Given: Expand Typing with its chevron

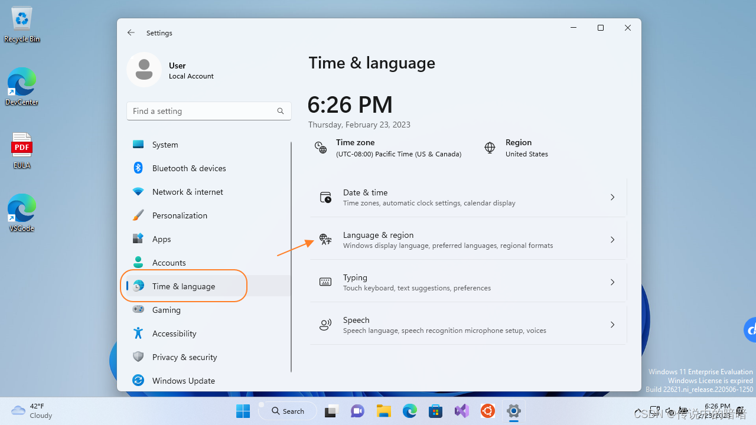Looking at the screenshot, I should pyautogui.click(x=612, y=282).
